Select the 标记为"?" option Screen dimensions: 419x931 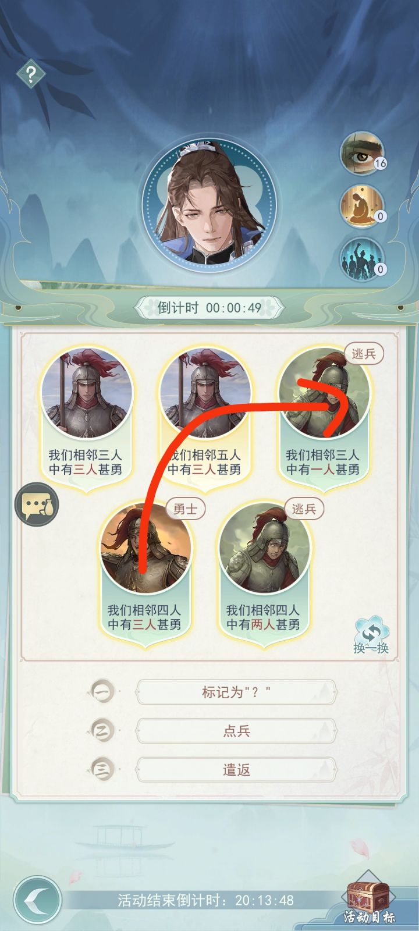click(x=236, y=692)
